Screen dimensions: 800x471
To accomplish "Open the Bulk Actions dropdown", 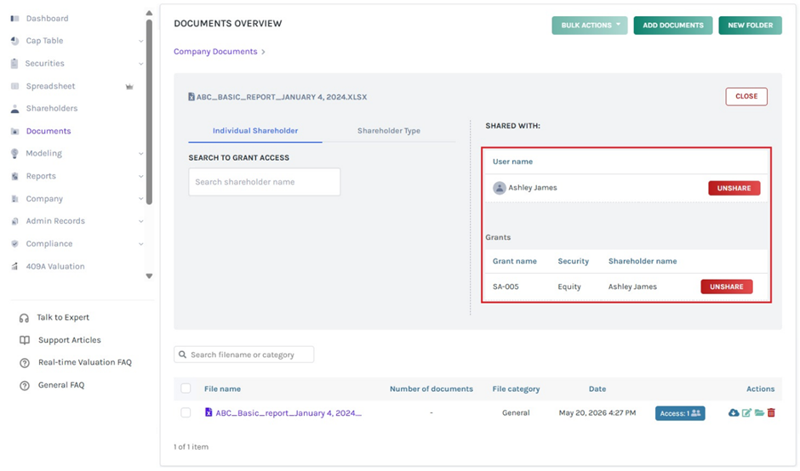I will pos(590,26).
